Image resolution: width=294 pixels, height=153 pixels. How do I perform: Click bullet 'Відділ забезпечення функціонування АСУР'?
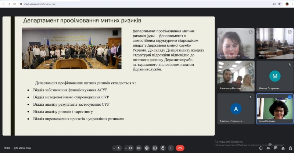[x=70, y=90]
